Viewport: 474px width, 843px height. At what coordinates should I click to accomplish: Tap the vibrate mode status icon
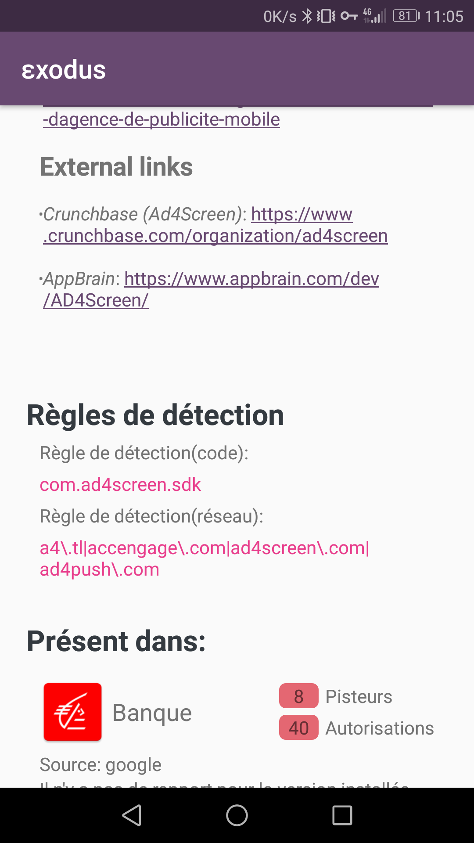coord(326,16)
